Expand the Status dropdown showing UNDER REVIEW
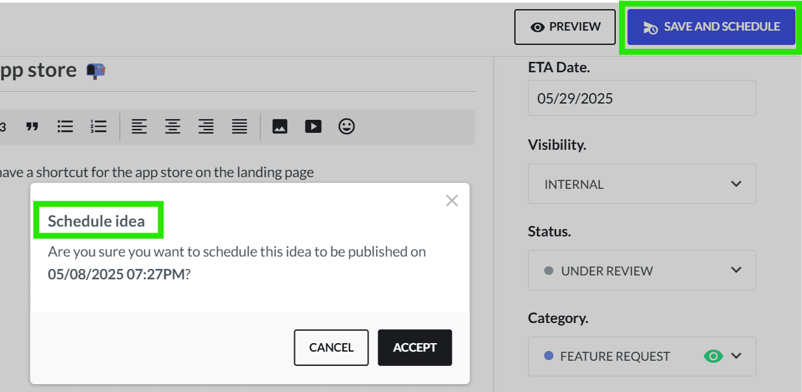 pyautogui.click(x=642, y=270)
